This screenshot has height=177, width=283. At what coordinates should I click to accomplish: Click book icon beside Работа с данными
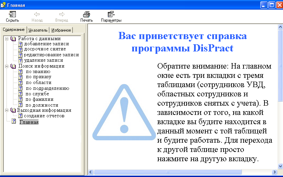tap(13, 39)
